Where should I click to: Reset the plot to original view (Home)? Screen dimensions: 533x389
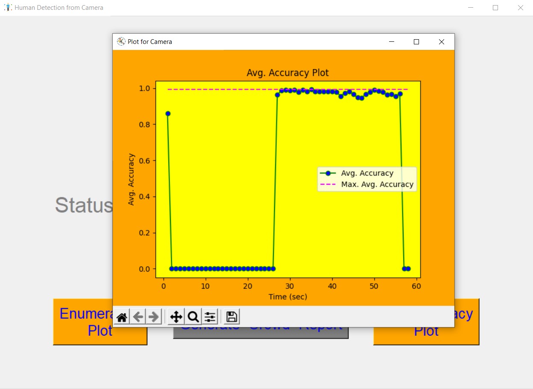[122, 317]
